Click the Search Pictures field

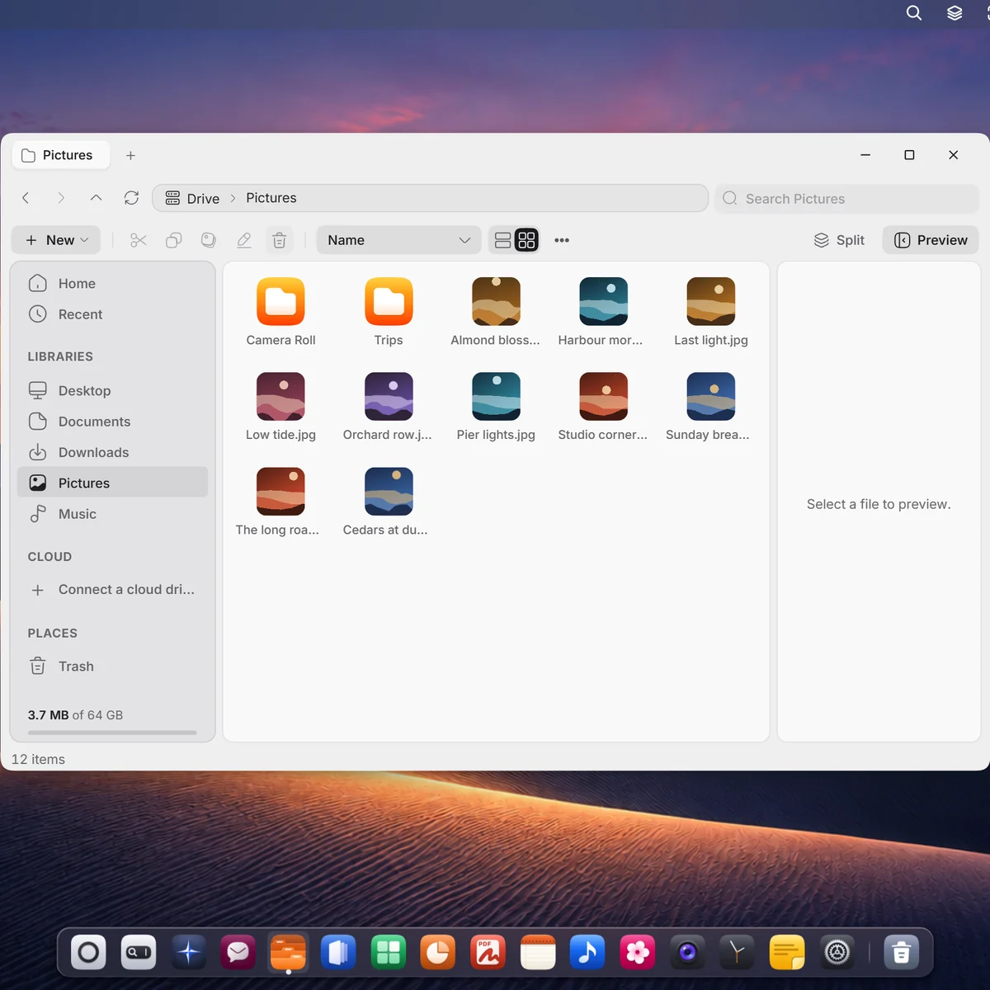coord(846,199)
